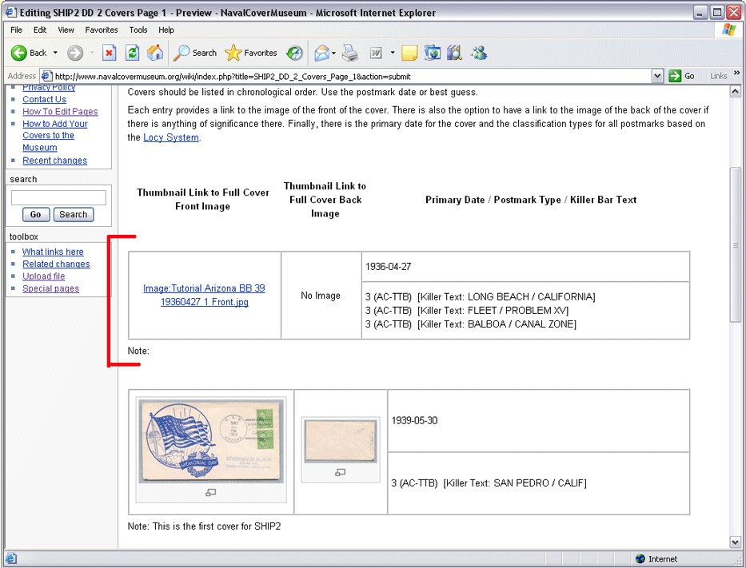Open the History toolbar icon
746x568 pixels.
pyautogui.click(x=295, y=53)
